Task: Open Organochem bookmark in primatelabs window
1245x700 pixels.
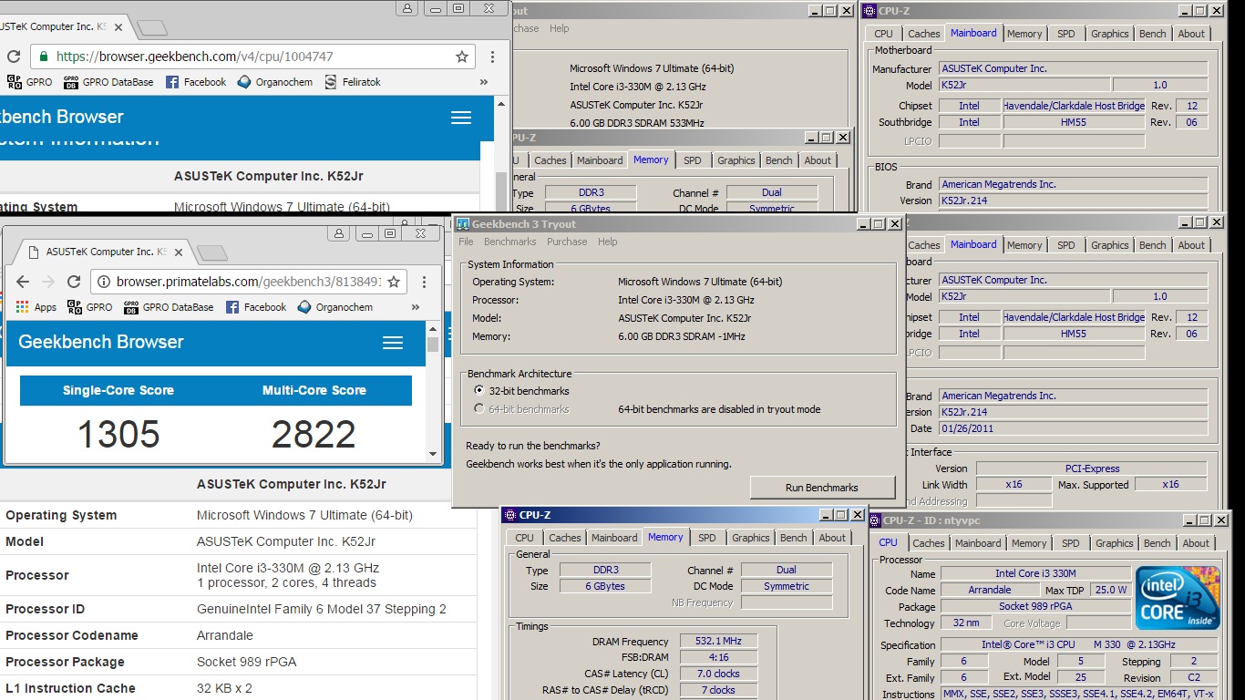Action: coord(334,307)
